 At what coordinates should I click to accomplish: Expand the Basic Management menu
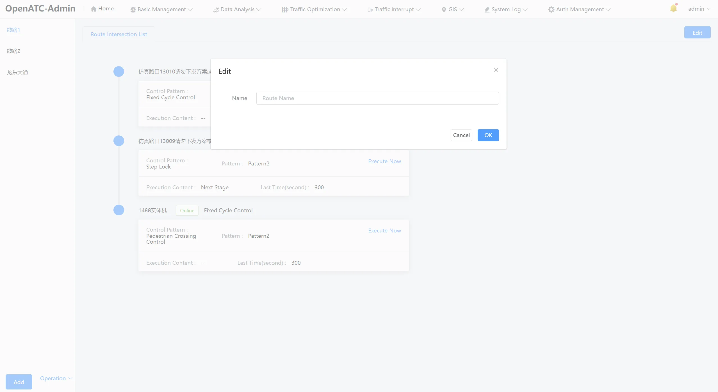pyautogui.click(x=161, y=10)
